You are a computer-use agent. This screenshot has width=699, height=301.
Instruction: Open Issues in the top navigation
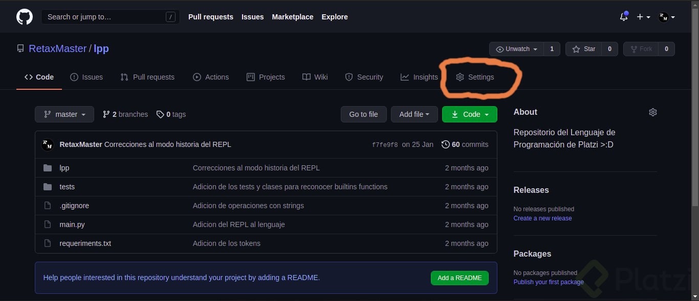[x=253, y=17]
